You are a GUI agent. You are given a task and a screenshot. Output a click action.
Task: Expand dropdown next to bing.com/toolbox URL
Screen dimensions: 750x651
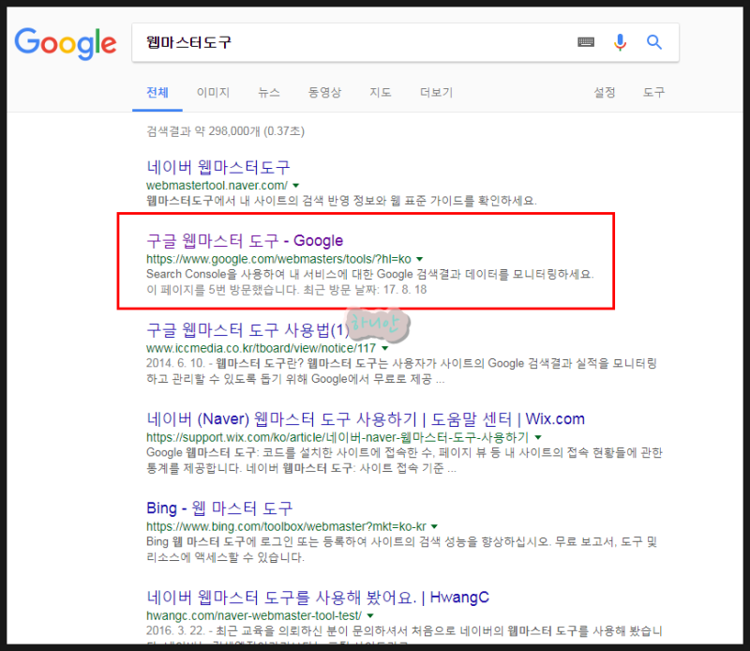pos(434,526)
